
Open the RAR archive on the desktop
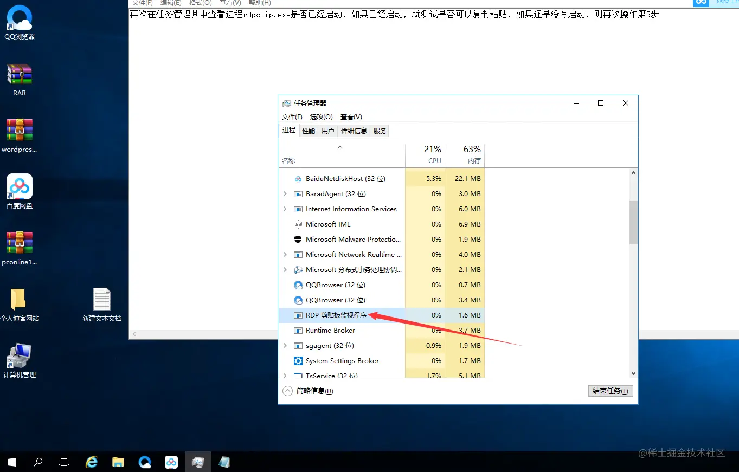coord(19,74)
